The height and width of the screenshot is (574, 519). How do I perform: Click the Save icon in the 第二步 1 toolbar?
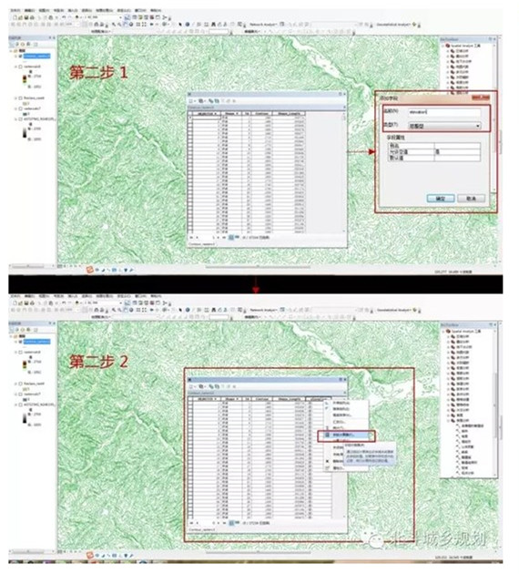pyautogui.click(x=26, y=17)
